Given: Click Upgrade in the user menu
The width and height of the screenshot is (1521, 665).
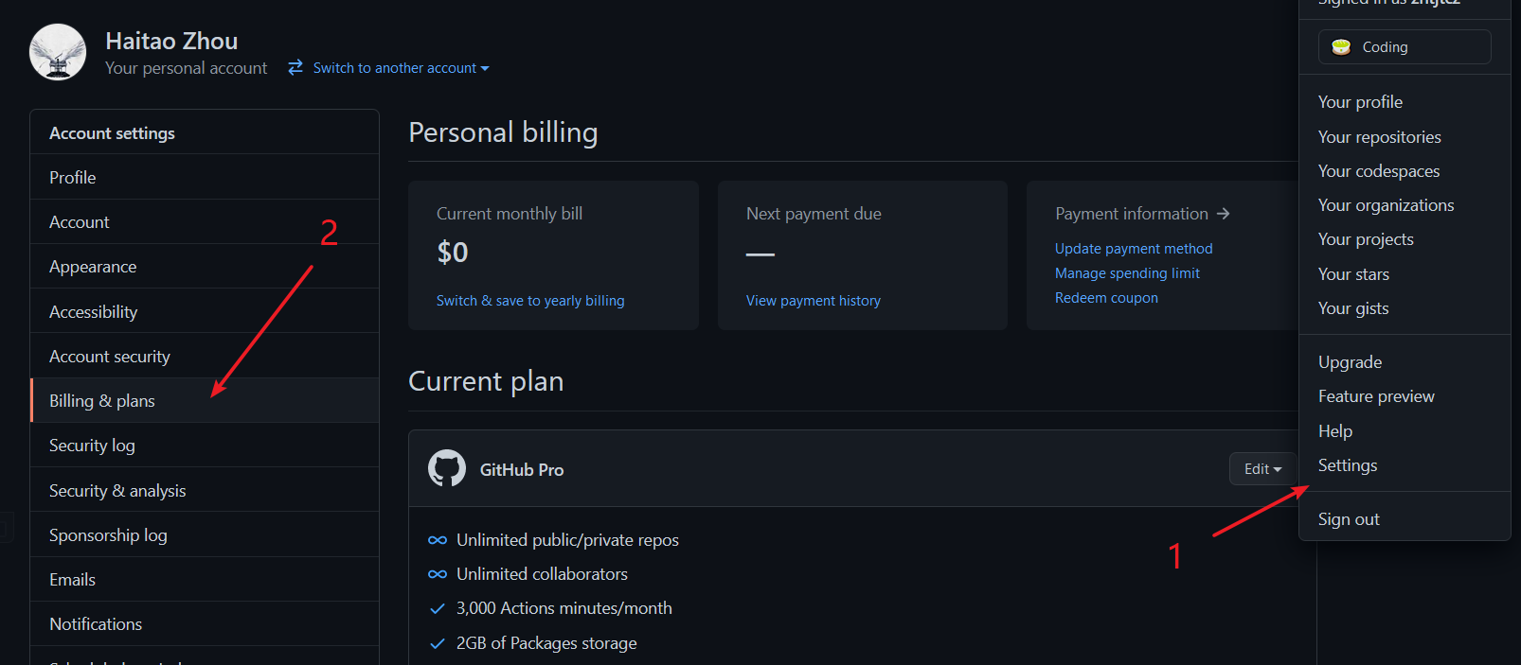Looking at the screenshot, I should [1405, 362].
